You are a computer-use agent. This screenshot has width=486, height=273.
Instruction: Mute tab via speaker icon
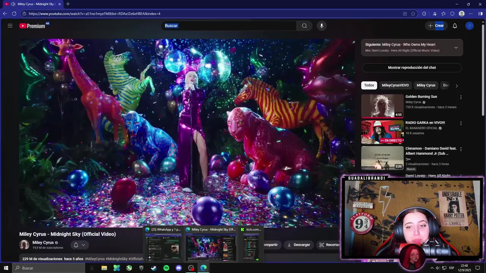[13, 4]
